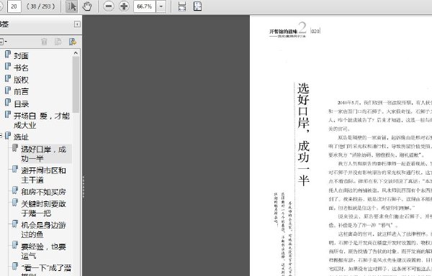Click bookmark icon beside 选址
The width and height of the screenshot is (432, 276).
pyautogui.click(x=8, y=135)
